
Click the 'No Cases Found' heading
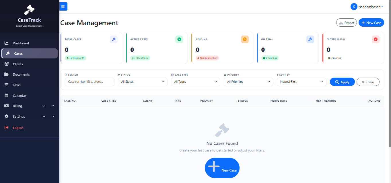(222, 143)
